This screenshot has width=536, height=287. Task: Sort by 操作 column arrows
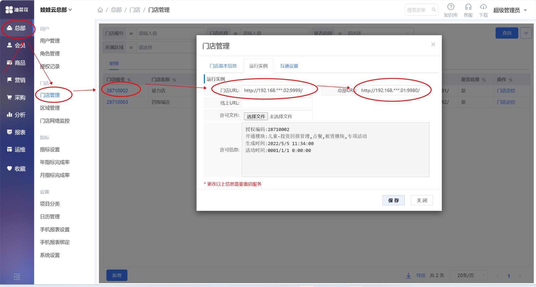511,80
